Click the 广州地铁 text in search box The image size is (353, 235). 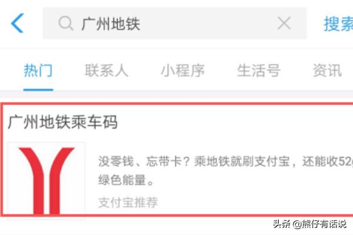[111, 24]
